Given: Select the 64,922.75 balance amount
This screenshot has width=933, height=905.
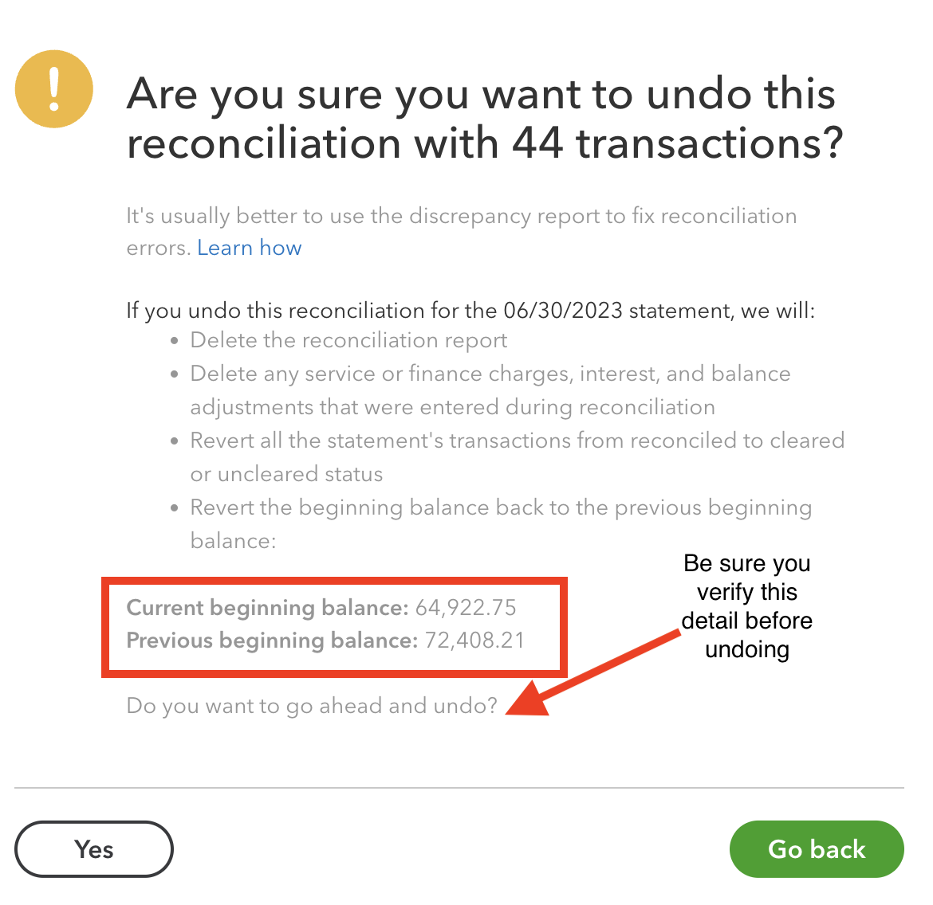Looking at the screenshot, I should [x=466, y=607].
